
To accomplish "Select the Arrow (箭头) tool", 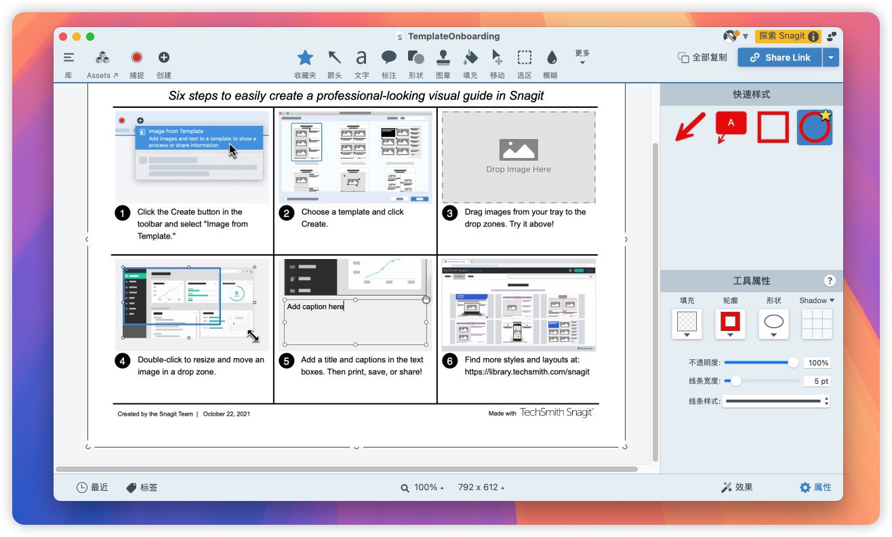I will (335, 64).
